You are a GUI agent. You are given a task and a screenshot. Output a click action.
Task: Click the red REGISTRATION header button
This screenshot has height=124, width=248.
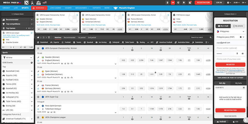[203, 2]
